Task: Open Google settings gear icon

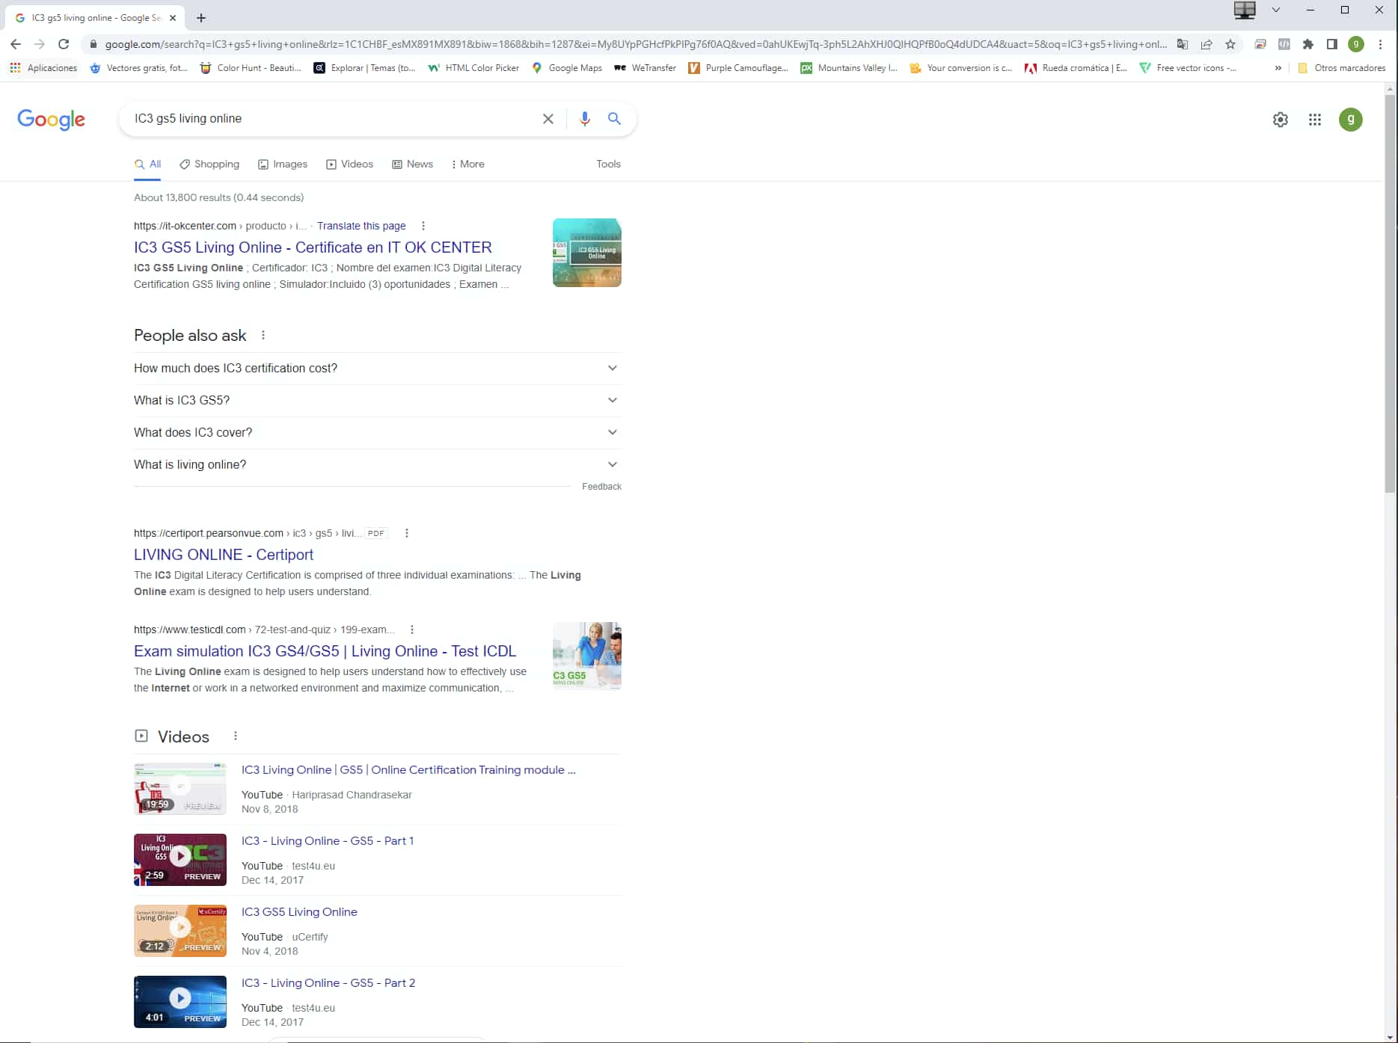Action: click(x=1280, y=120)
